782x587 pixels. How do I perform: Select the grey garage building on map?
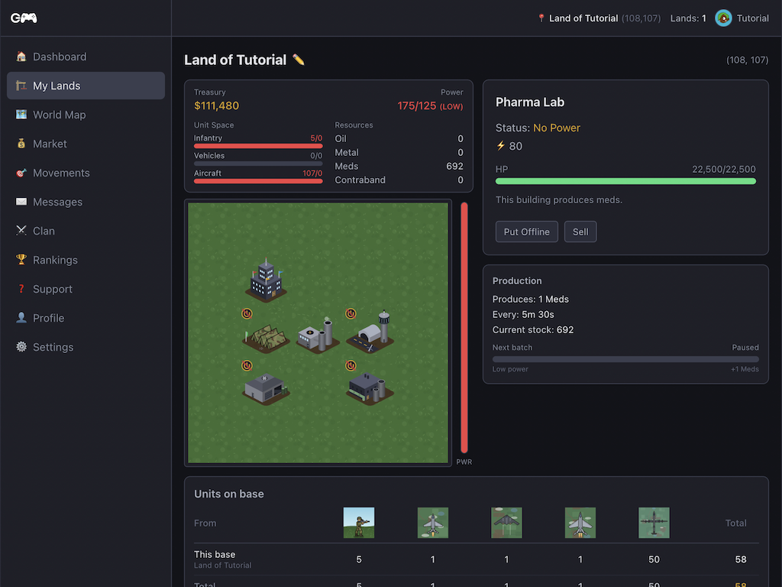click(x=266, y=388)
